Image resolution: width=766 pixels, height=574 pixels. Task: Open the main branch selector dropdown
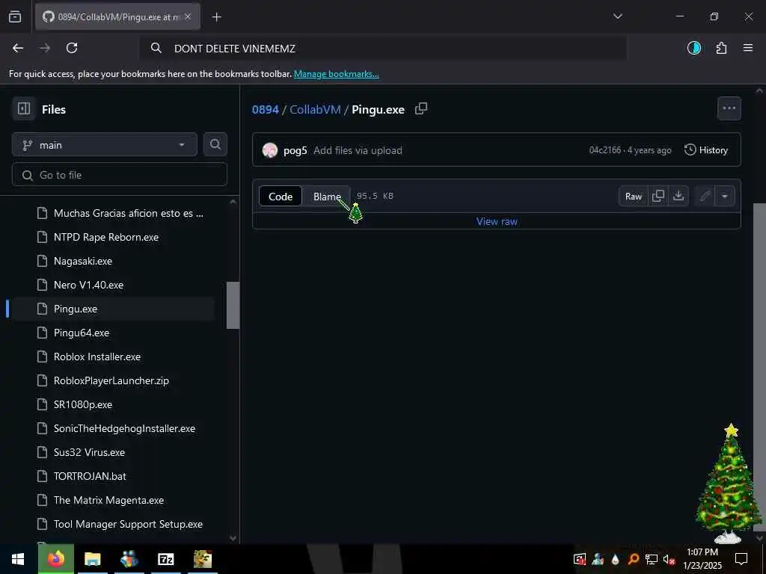coord(105,145)
